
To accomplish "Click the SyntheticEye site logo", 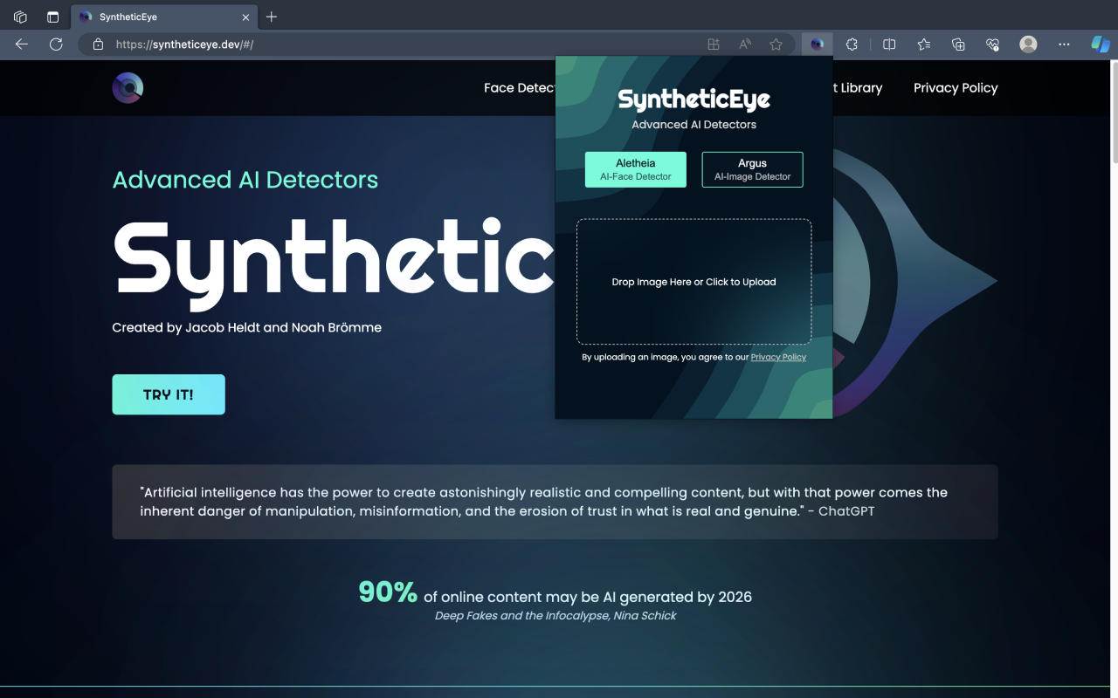I will (128, 88).
